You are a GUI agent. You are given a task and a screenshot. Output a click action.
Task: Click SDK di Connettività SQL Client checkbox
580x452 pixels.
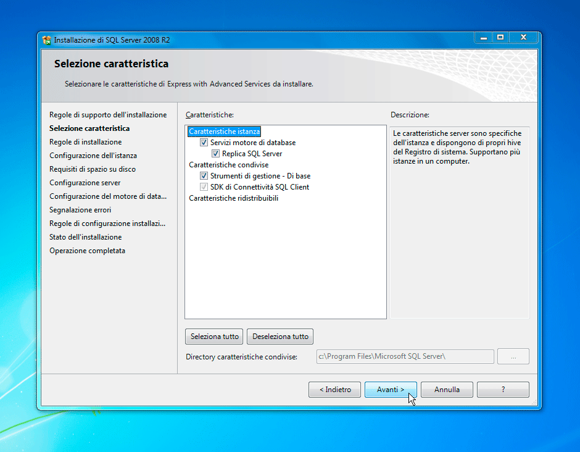[x=204, y=187]
